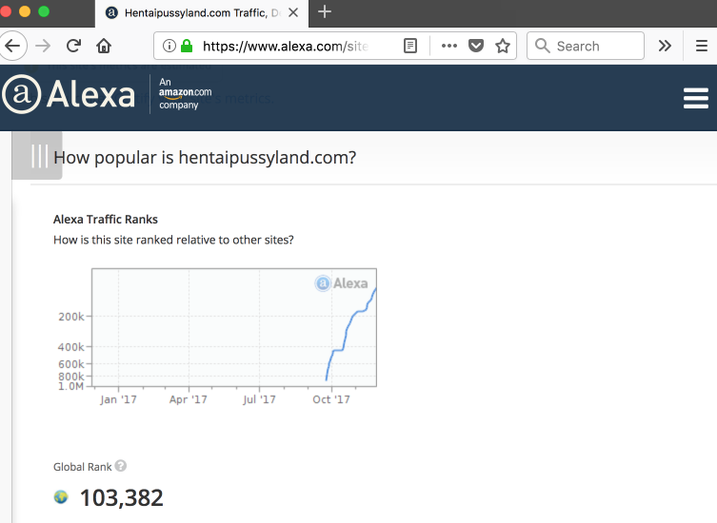Click the Alexa logo in the header
717x523 pixels.
pos(69,96)
